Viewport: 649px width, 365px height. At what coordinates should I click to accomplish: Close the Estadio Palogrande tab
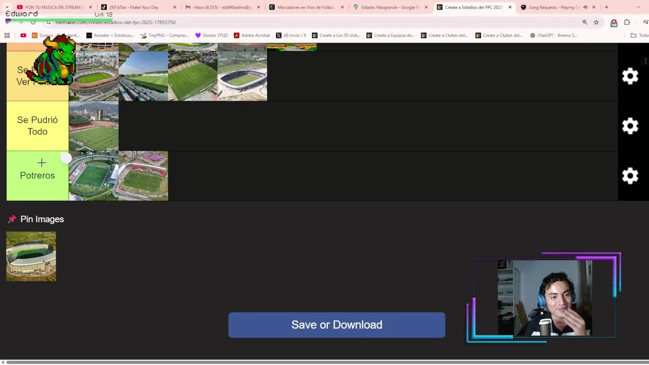point(426,7)
